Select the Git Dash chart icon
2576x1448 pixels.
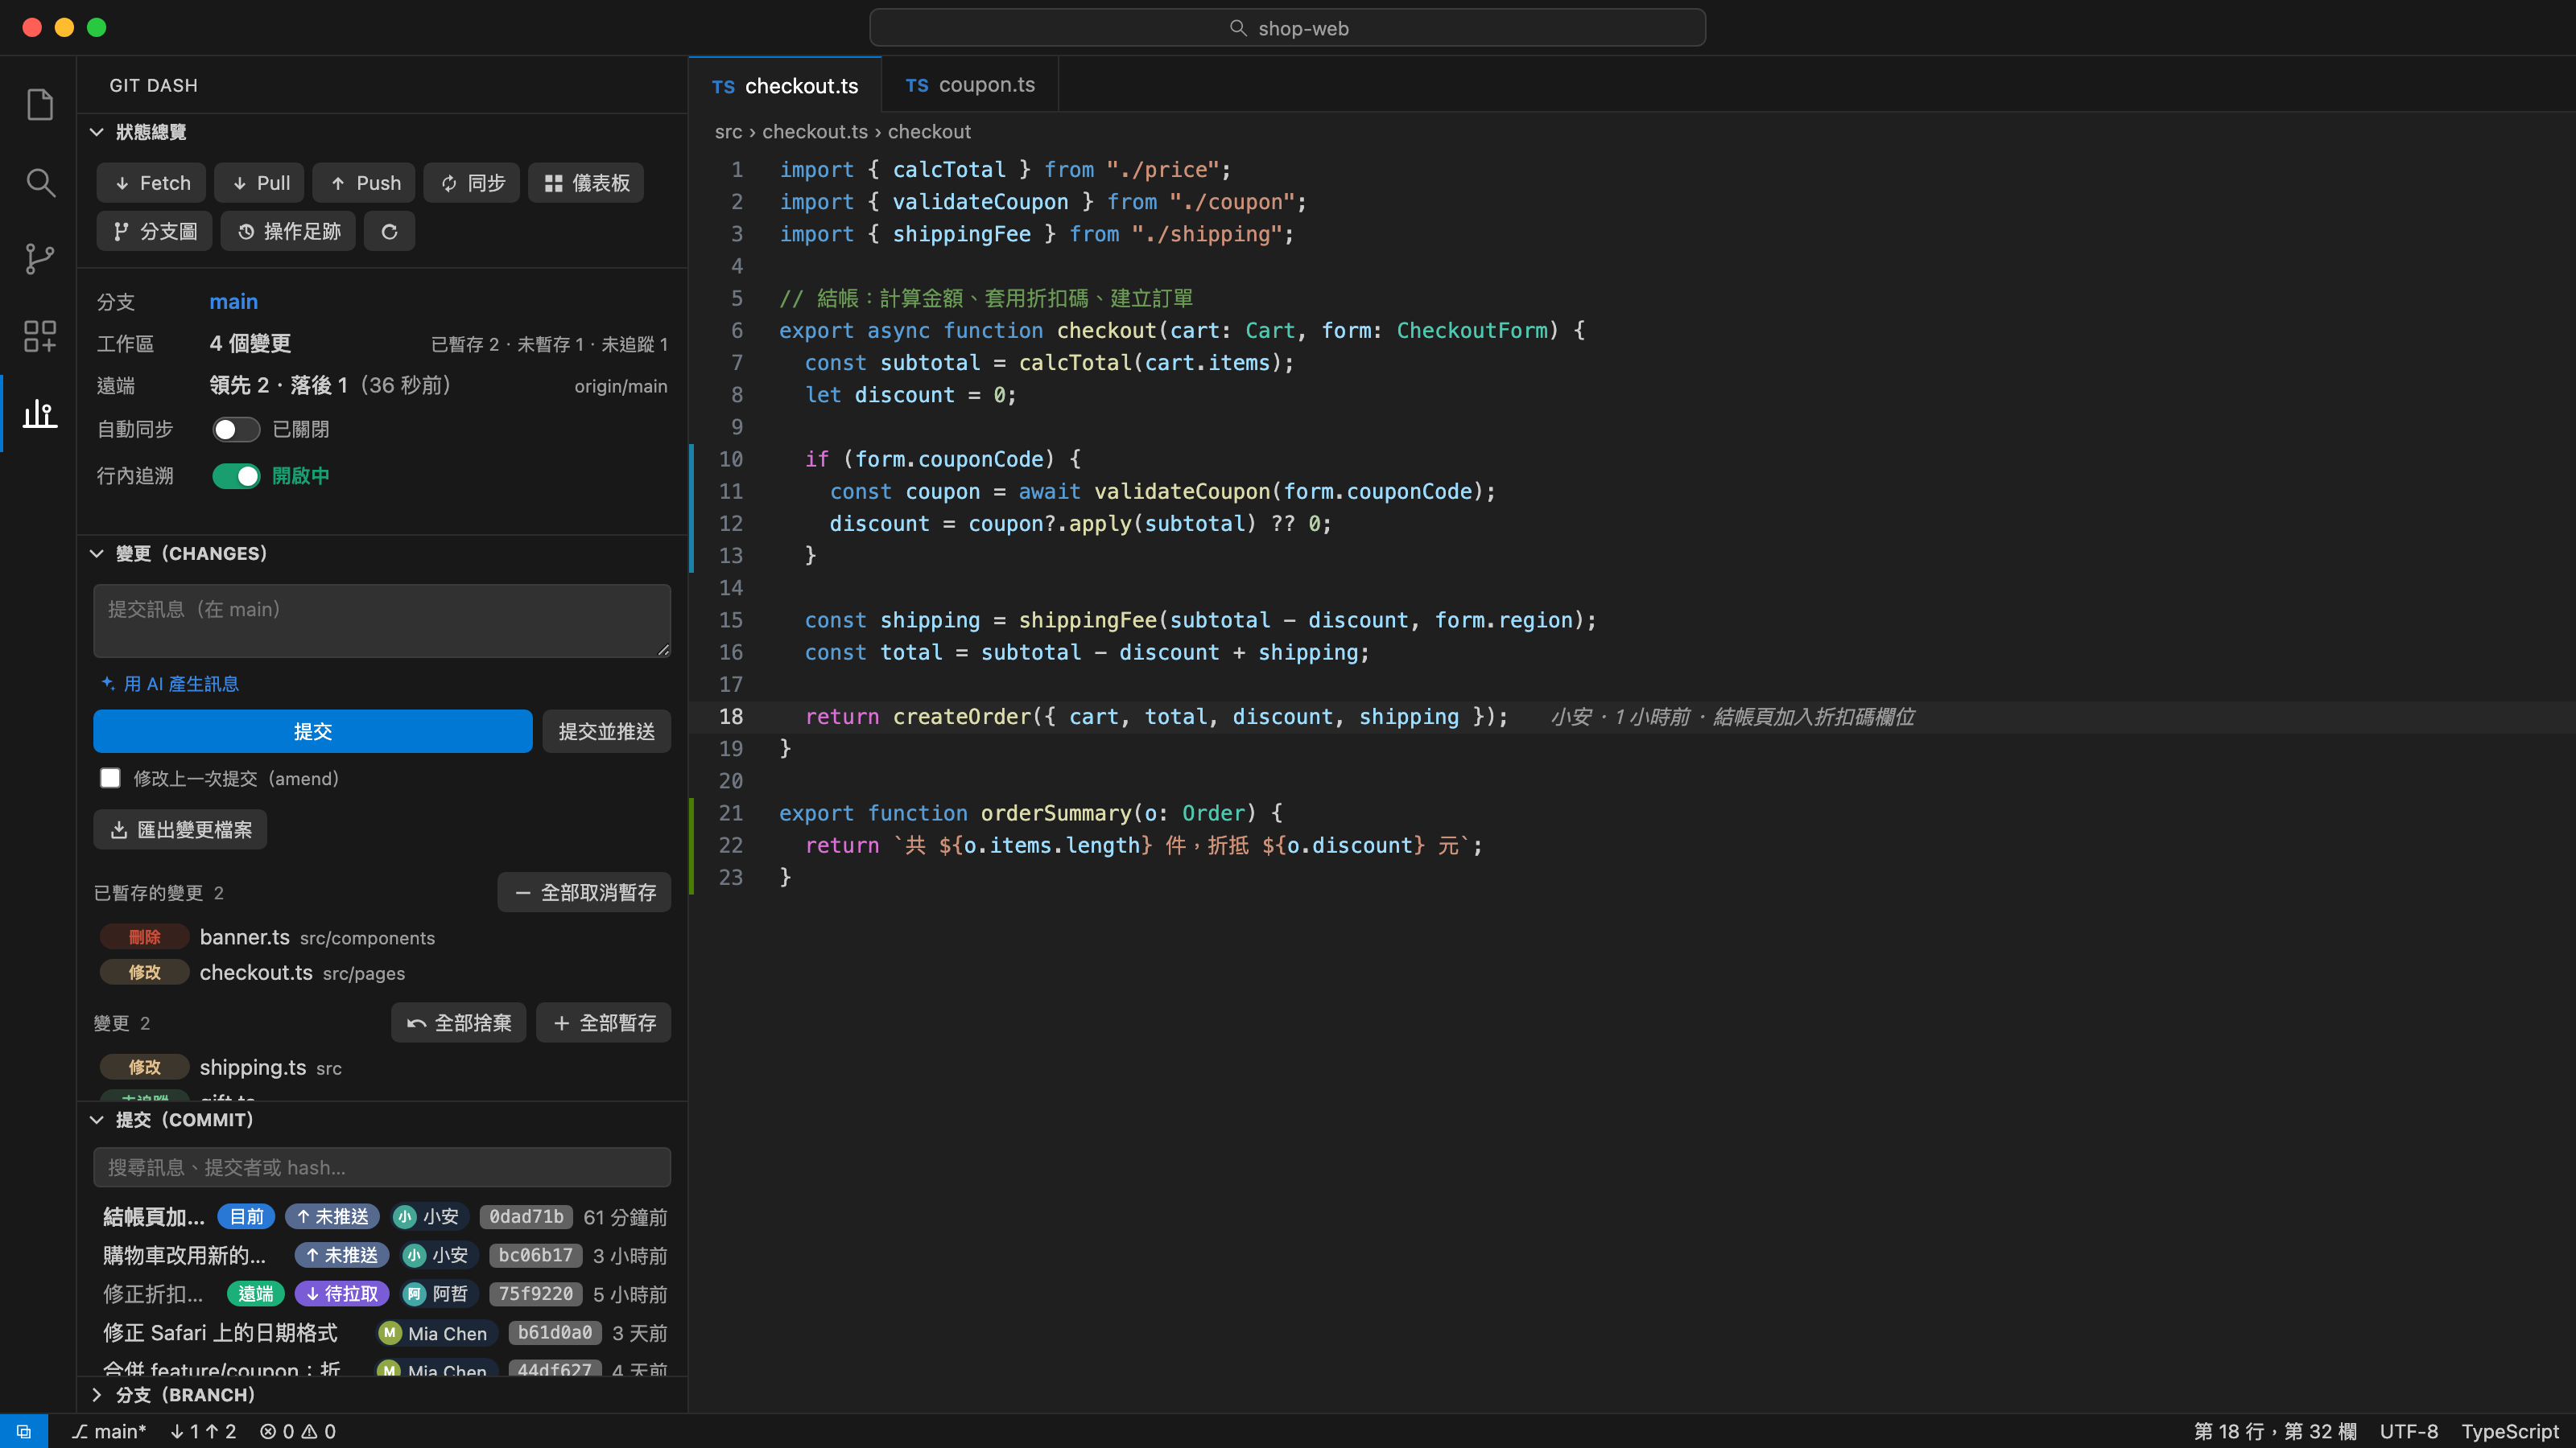(39, 413)
